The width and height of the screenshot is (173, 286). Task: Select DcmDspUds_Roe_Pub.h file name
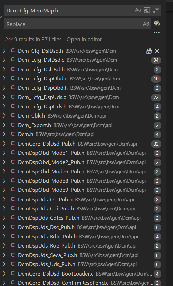pyautogui.click(x=47, y=246)
